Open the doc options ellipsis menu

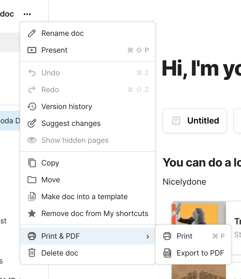(27, 14)
